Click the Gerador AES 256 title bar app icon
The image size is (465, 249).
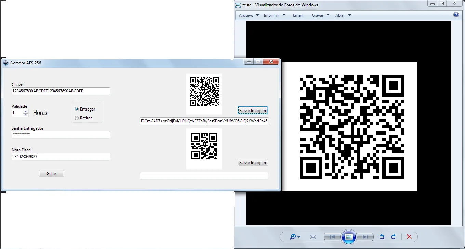tap(6, 63)
